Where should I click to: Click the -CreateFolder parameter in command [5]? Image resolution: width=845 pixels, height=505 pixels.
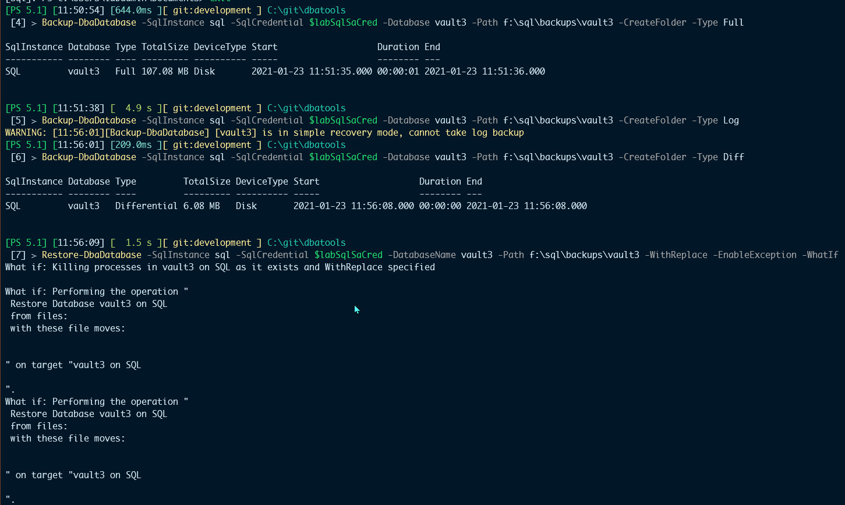pyautogui.click(x=652, y=120)
